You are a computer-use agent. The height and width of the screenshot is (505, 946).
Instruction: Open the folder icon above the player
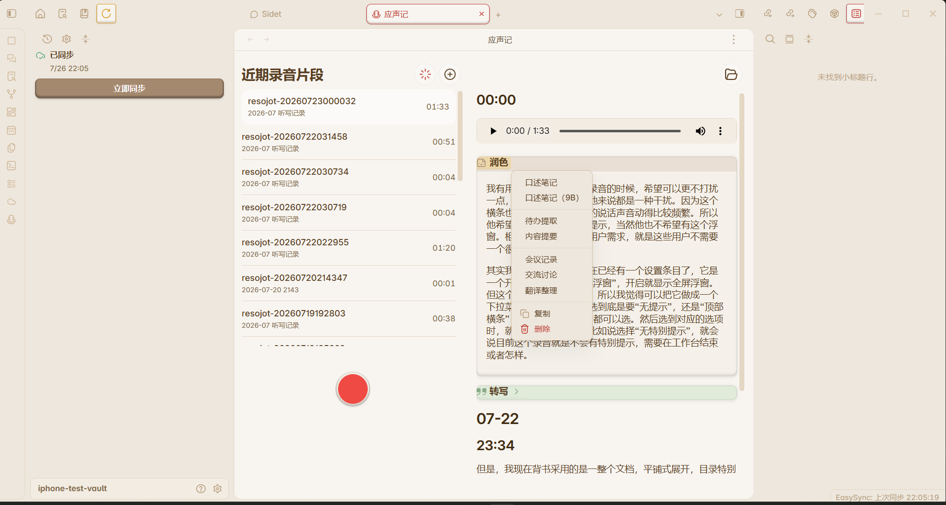click(x=731, y=75)
